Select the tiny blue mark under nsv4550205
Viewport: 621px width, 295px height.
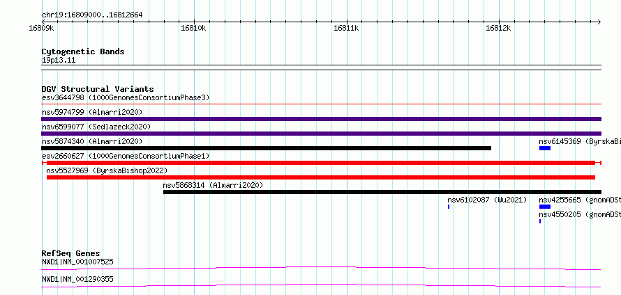540,221
